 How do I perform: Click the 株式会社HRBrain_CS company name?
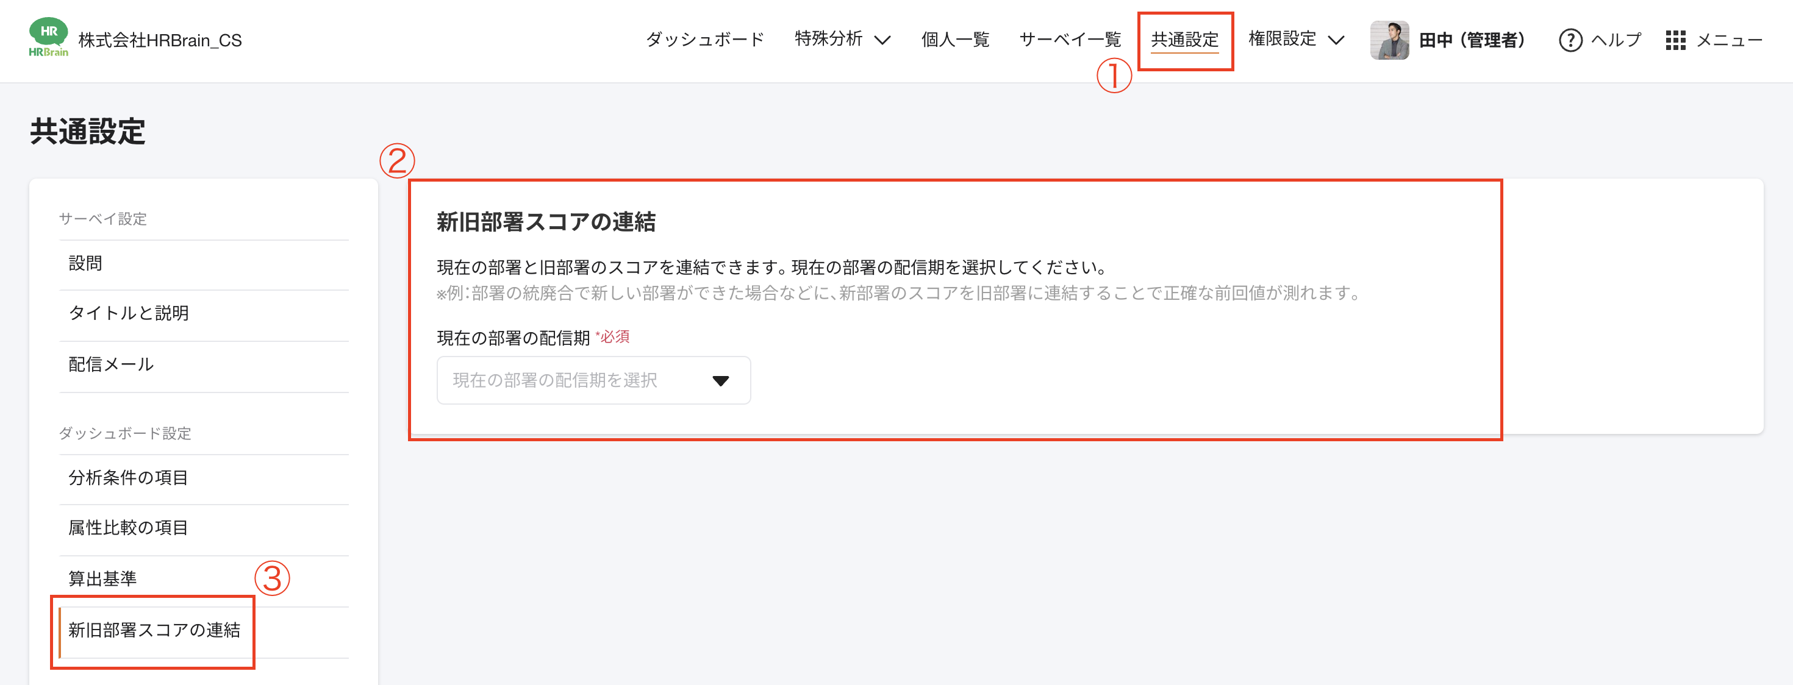tap(160, 40)
